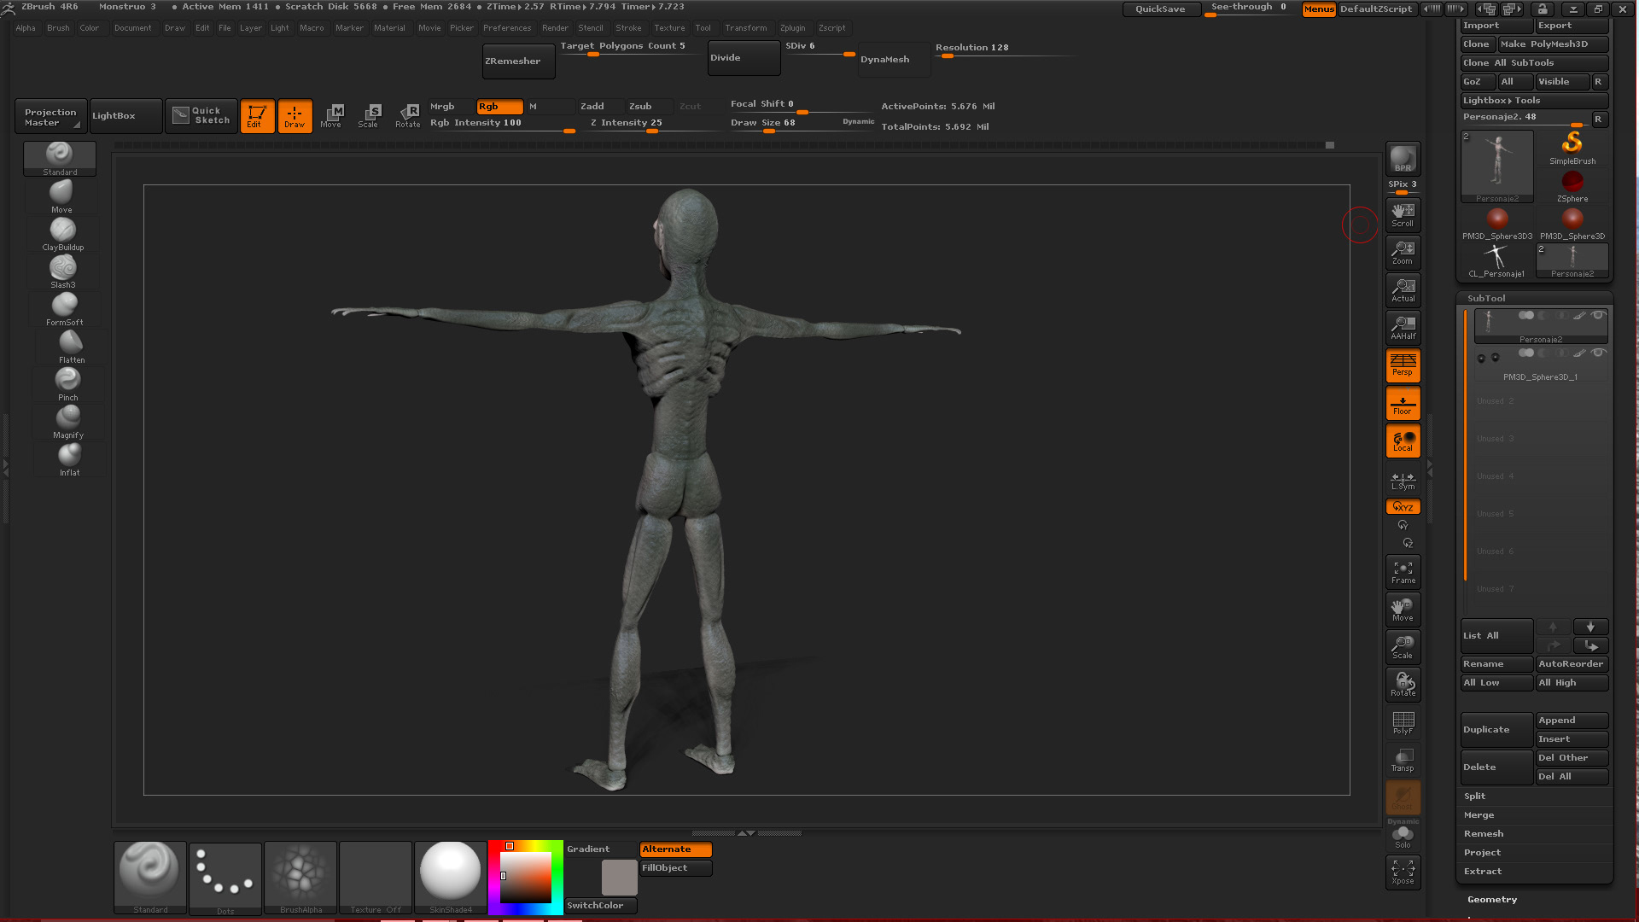This screenshot has width=1639, height=922.
Task: Activate the Rotate tool in top shelf
Action: pyautogui.click(x=408, y=115)
